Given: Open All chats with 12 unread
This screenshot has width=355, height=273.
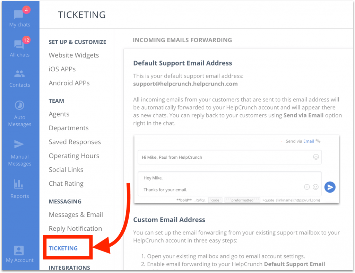Looking at the screenshot, I should (20, 47).
